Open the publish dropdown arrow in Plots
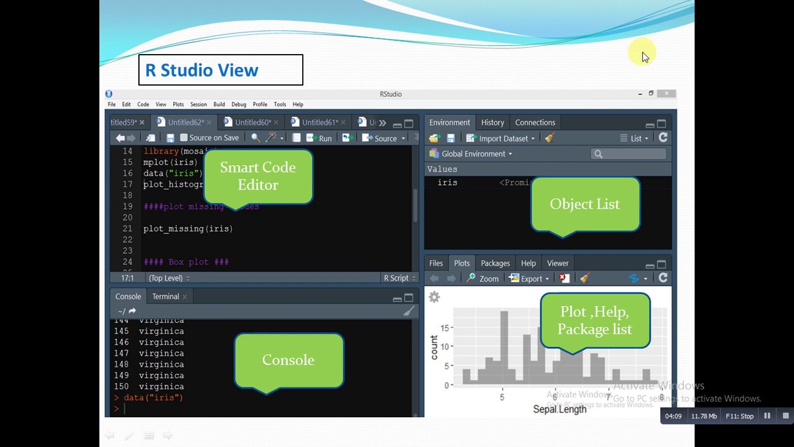Image resolution: width=794 pixels, height=447 pixels. [645, 279]
